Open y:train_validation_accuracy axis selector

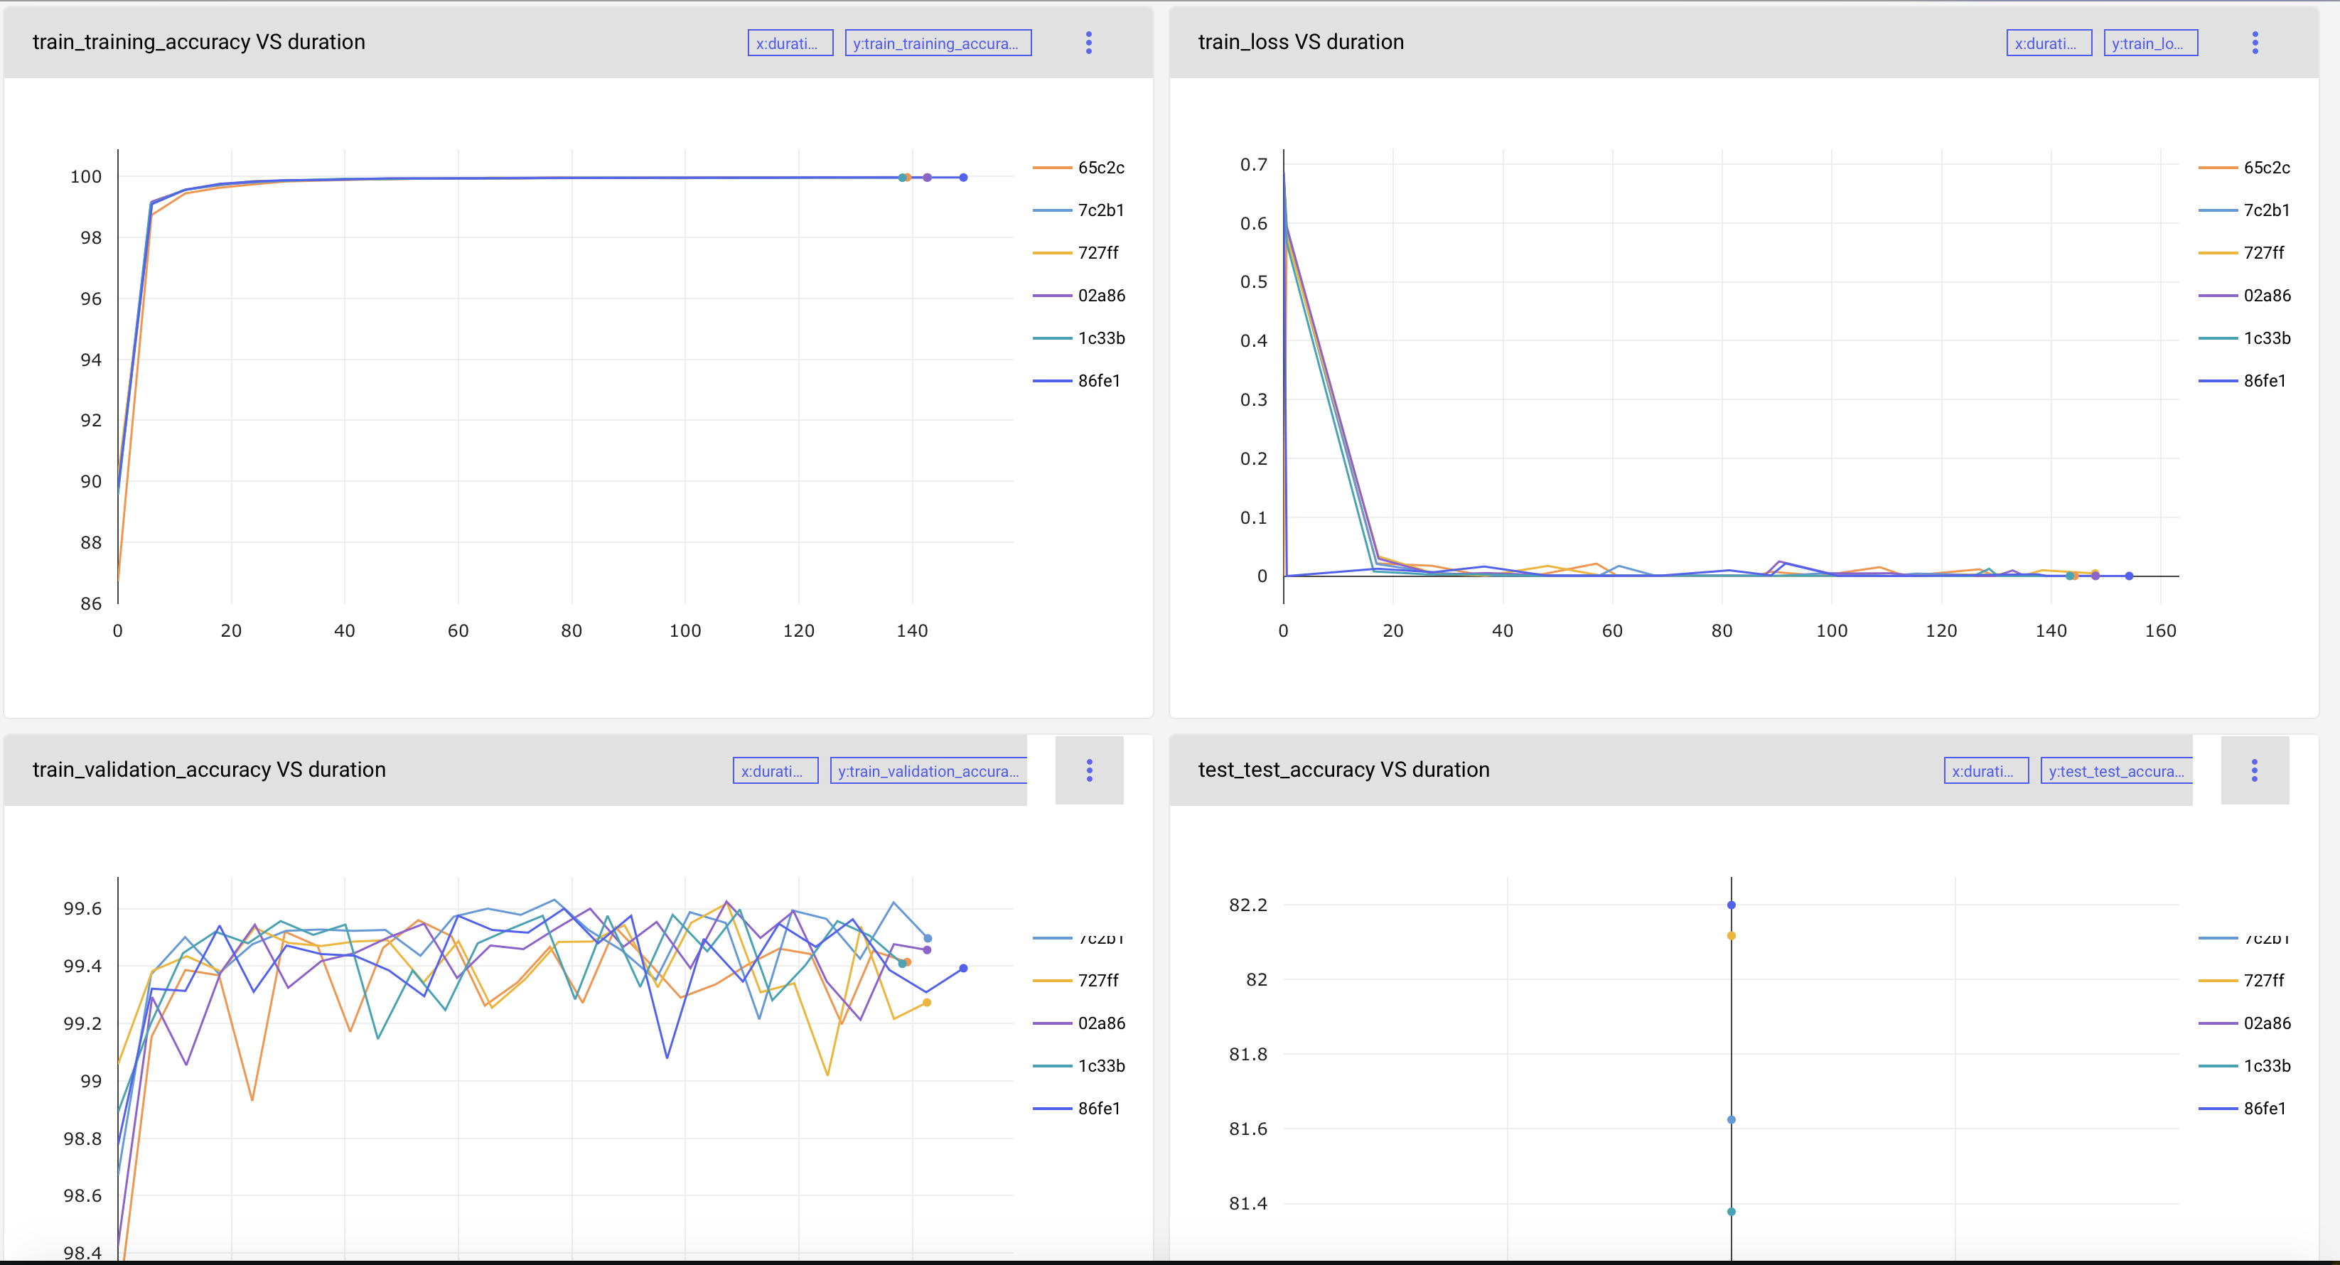coord(928,771)
